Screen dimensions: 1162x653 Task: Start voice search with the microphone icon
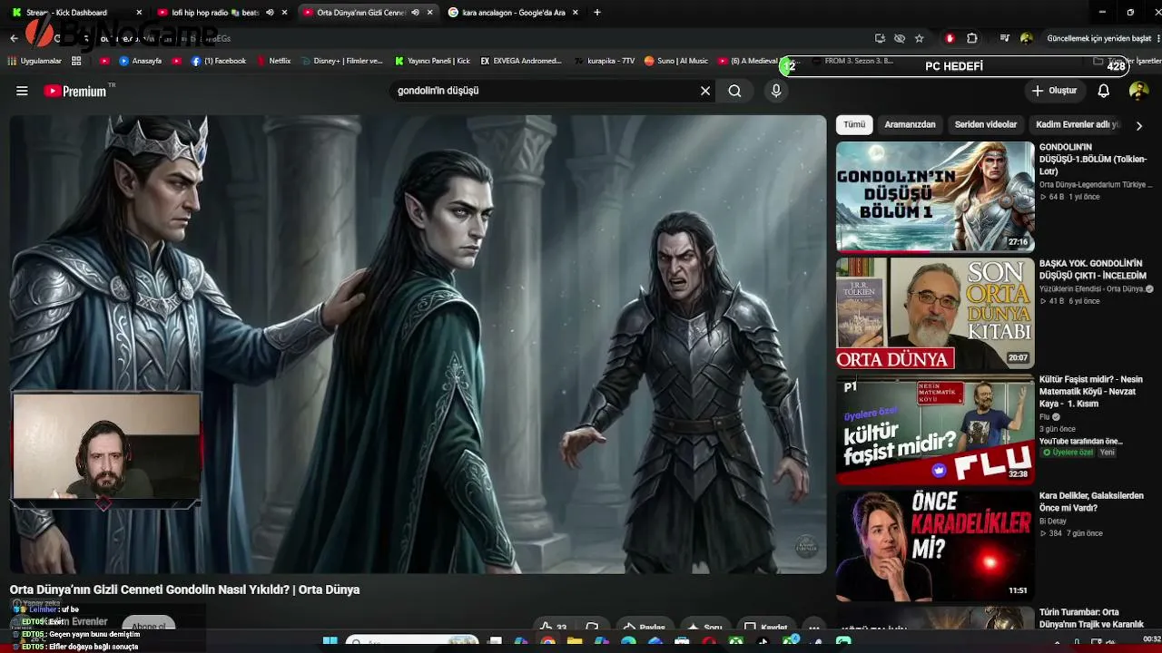coord(776,91)
